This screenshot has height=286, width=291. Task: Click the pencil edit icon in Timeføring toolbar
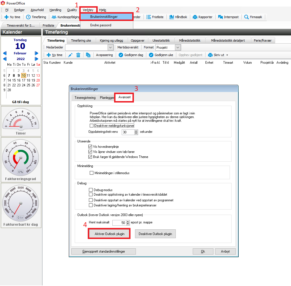click(x=70, y=55)
